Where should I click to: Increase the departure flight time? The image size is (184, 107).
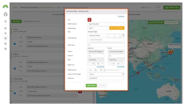(102, 64)
